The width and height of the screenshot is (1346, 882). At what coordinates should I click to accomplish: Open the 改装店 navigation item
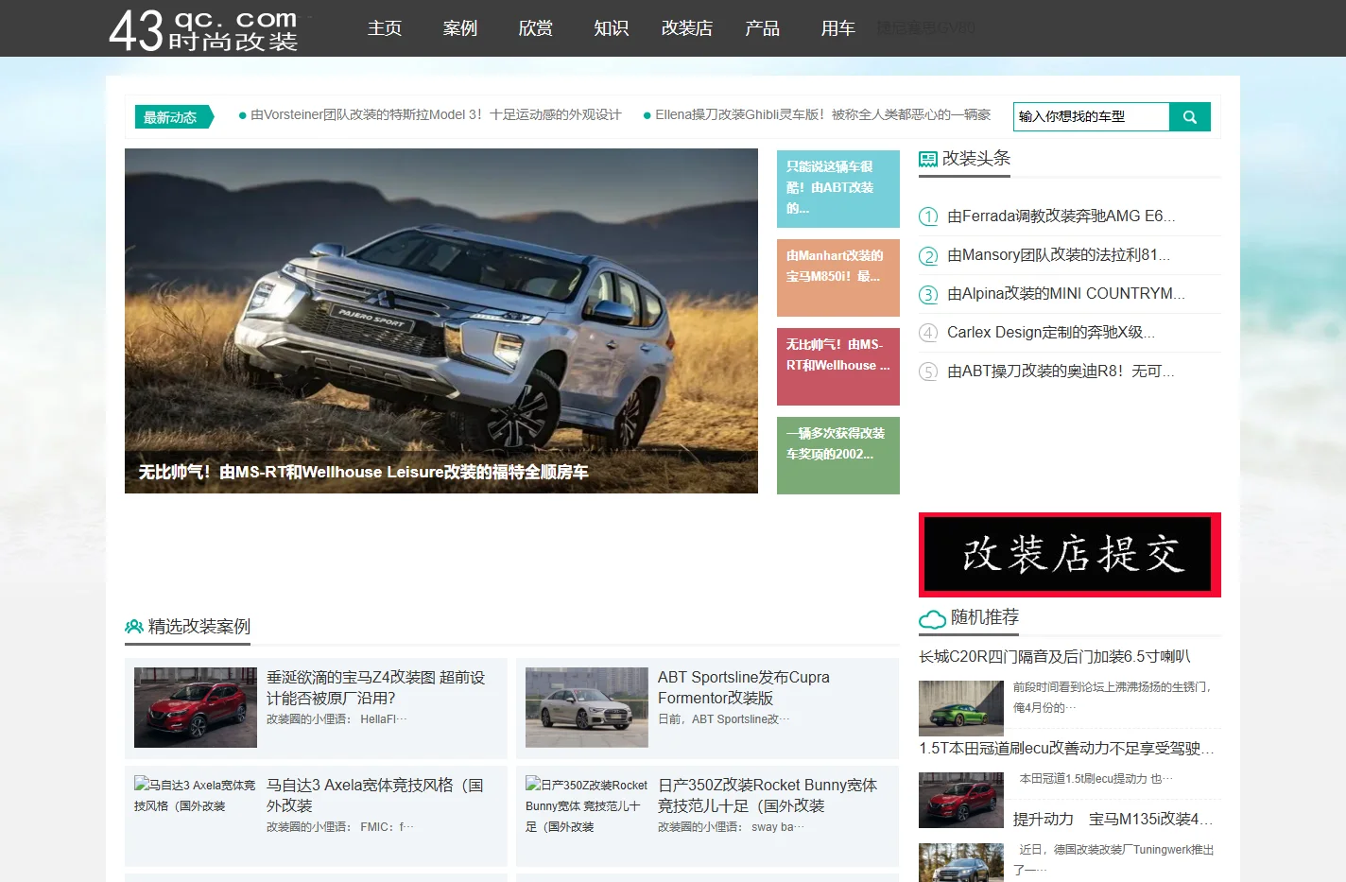(687, 28)
